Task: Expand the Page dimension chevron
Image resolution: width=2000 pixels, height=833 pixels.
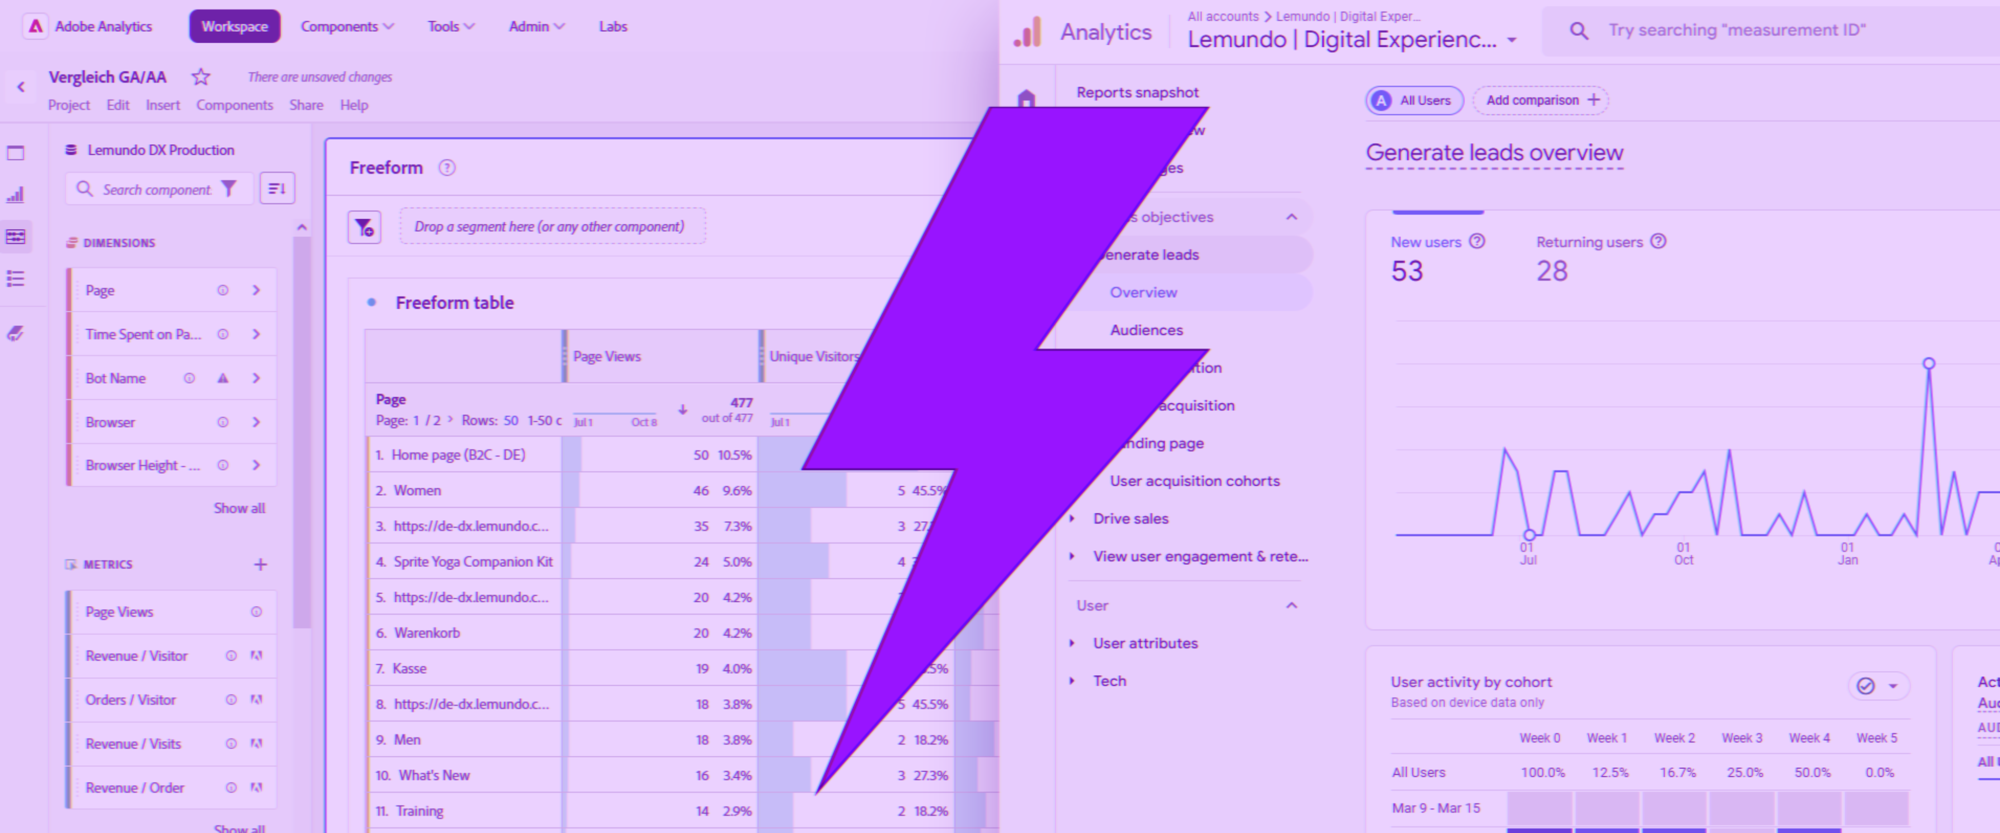Action: tap(256, 291)
